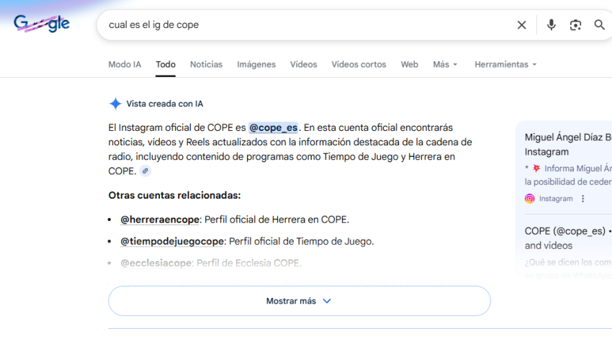Expand the Más dropdown menu
The height and width of the screenshot is (344, 612).
[445, 64]
